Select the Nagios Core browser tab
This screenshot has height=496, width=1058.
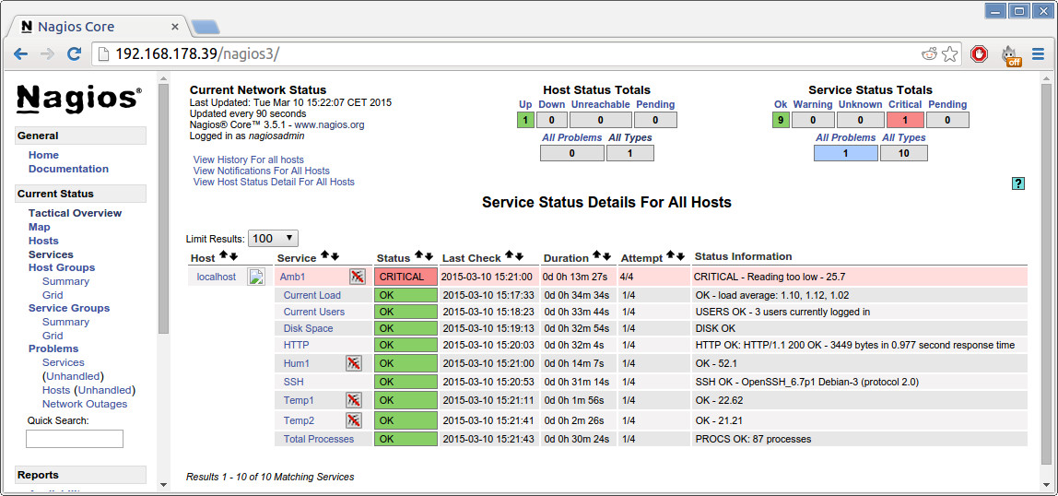[x=99, y=27]
